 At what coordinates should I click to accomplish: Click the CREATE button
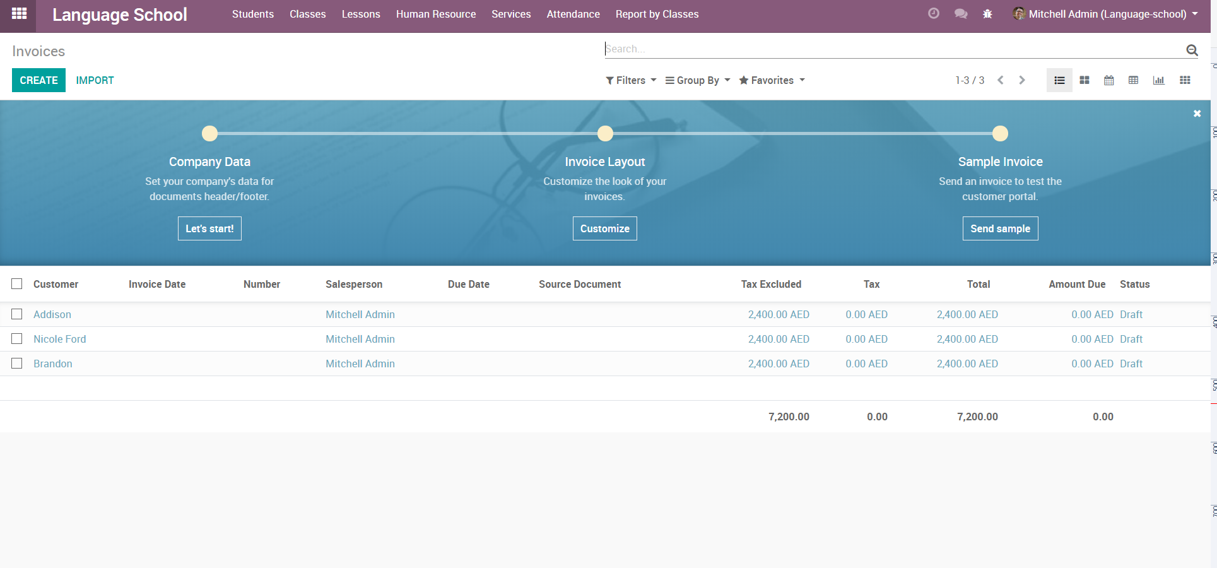pos(38,80)
